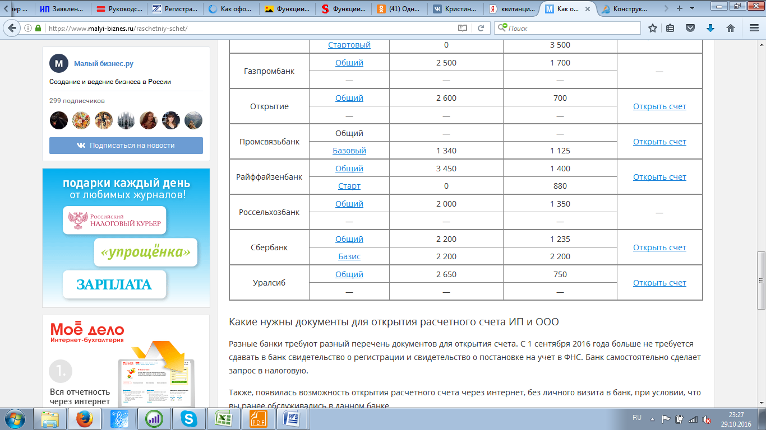Click 'Открыть счет' for Открытие
The image size is (766, 430).
tap(659, 106)
